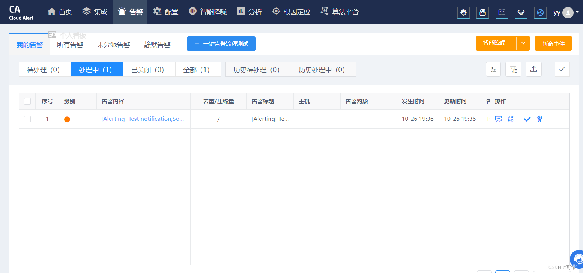Click the CA Cloud Alert logo
583x273 pixels.
21,12
